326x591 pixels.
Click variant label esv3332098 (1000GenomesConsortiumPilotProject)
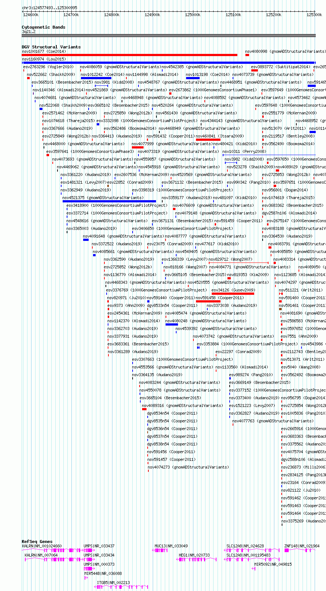[x=147, y=121]
